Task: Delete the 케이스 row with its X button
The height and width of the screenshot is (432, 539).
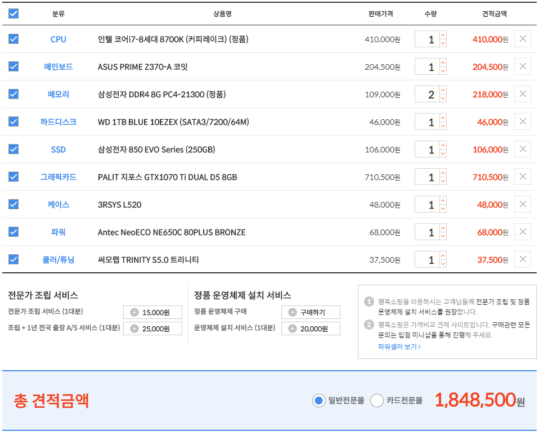Action: pyautogui.click(x=523, y=204)
